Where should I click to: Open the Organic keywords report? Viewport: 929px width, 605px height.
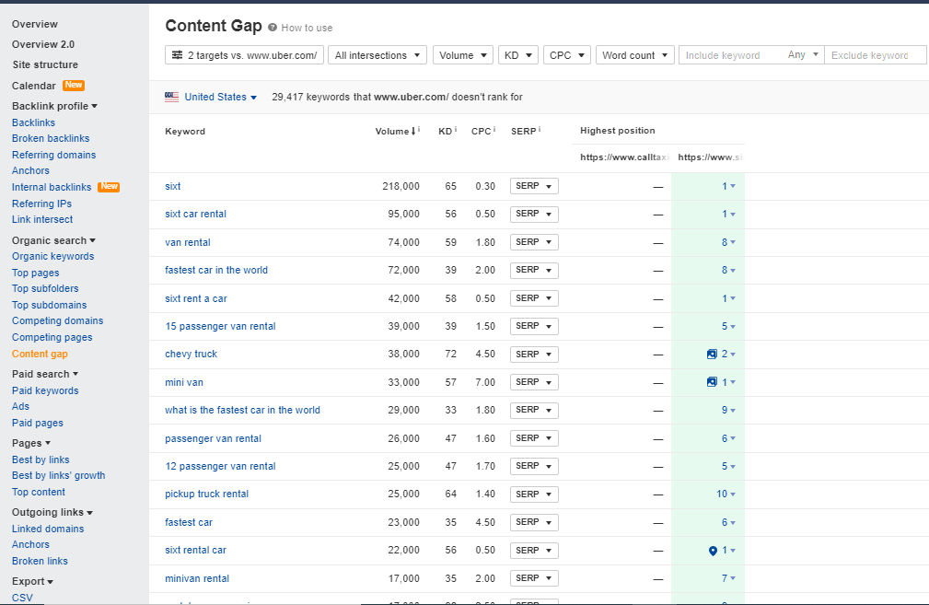(x=52, y=256)
